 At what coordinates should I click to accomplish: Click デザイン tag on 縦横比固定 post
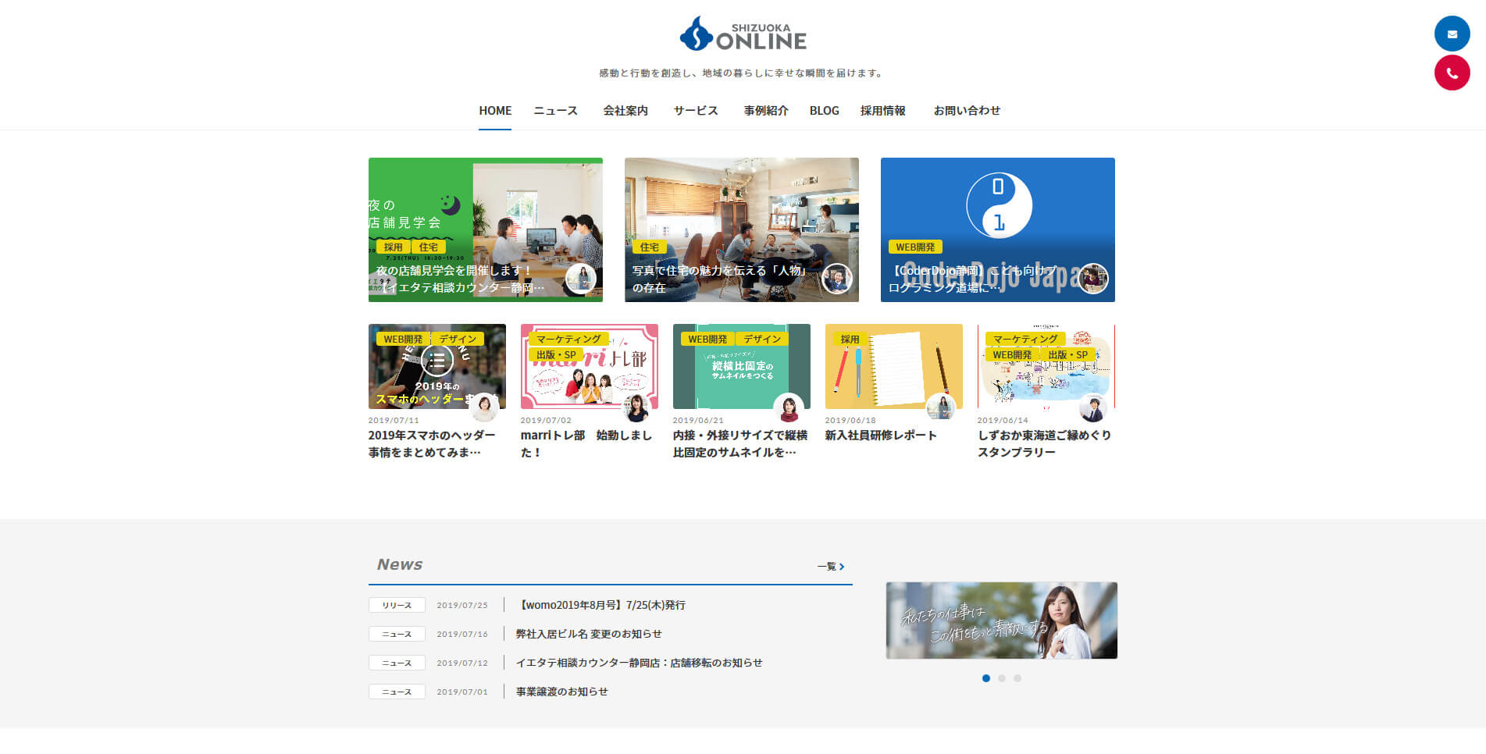pyautogui.click(x=762, y=340)
